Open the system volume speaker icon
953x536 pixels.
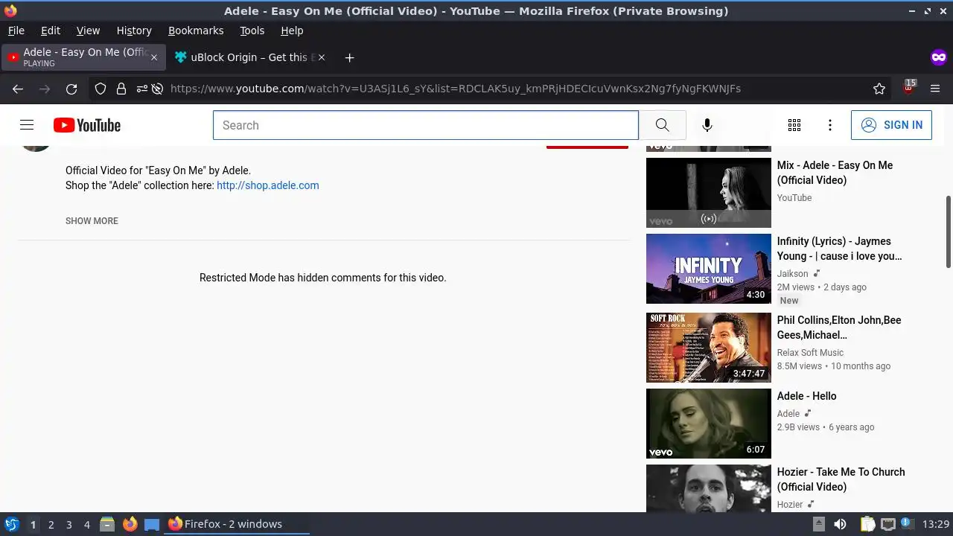[840, 524]
